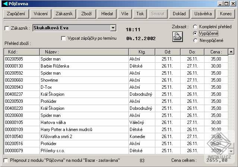Show all records with Vše
This screenshot has height=167, width=238.
pos(125,14)
